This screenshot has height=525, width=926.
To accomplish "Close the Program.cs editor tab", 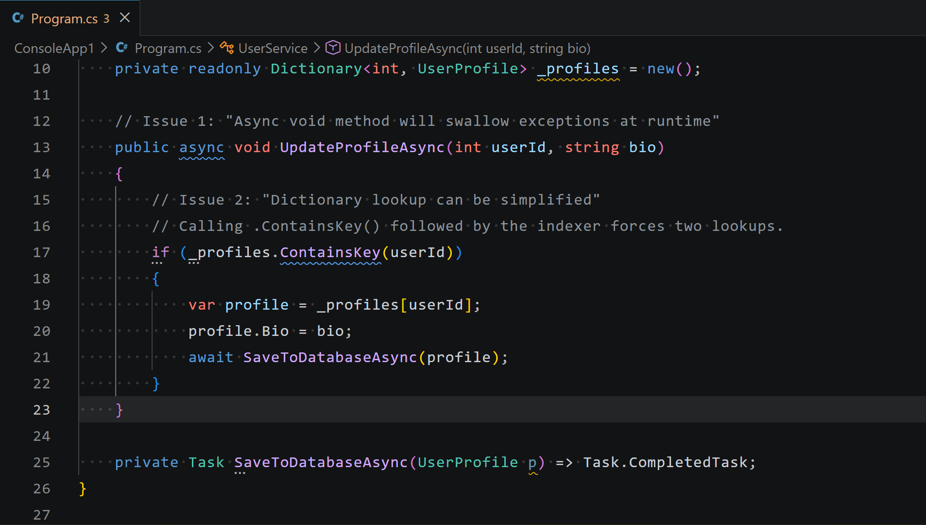I will click(x=125, y=18).
